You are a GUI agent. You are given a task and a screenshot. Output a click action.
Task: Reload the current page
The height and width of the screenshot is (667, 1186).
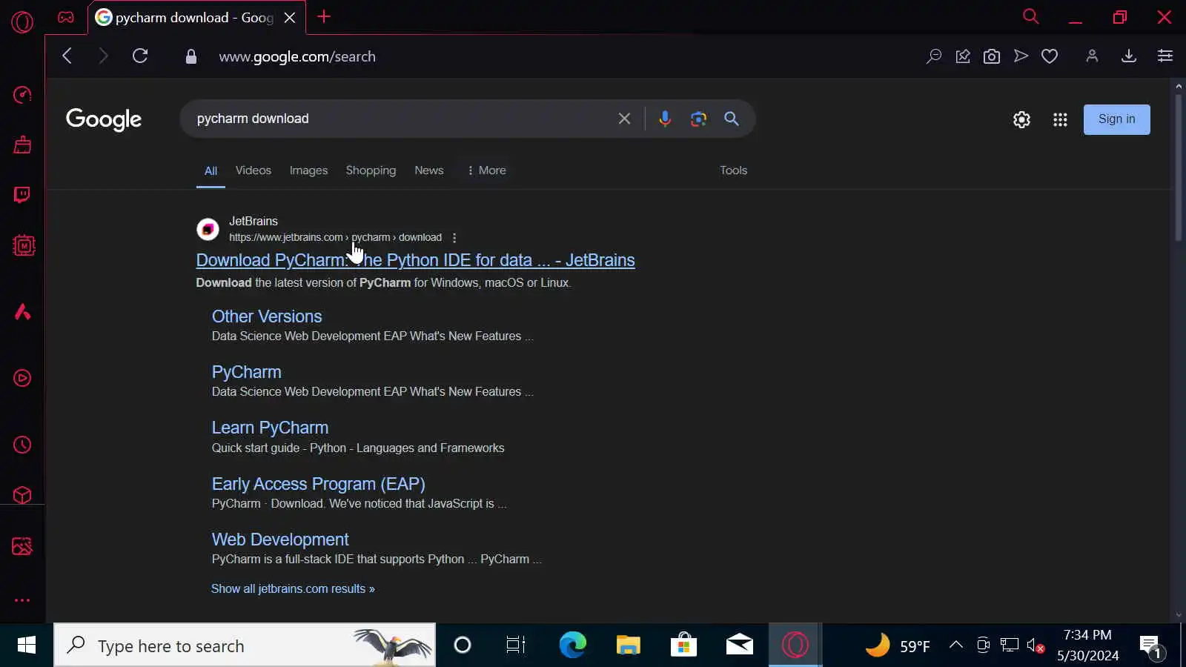click(x=140, y=56)
